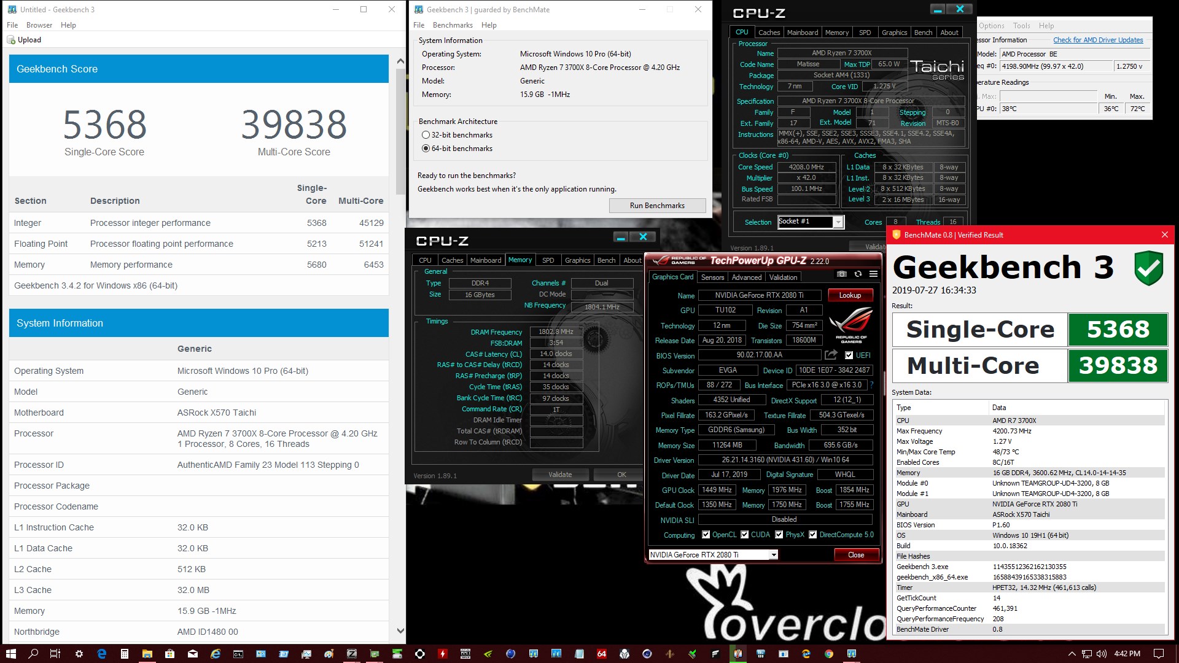
Task: Open Settings gear on taskbar
Action: pyautogui.click(x=79, y=654)
